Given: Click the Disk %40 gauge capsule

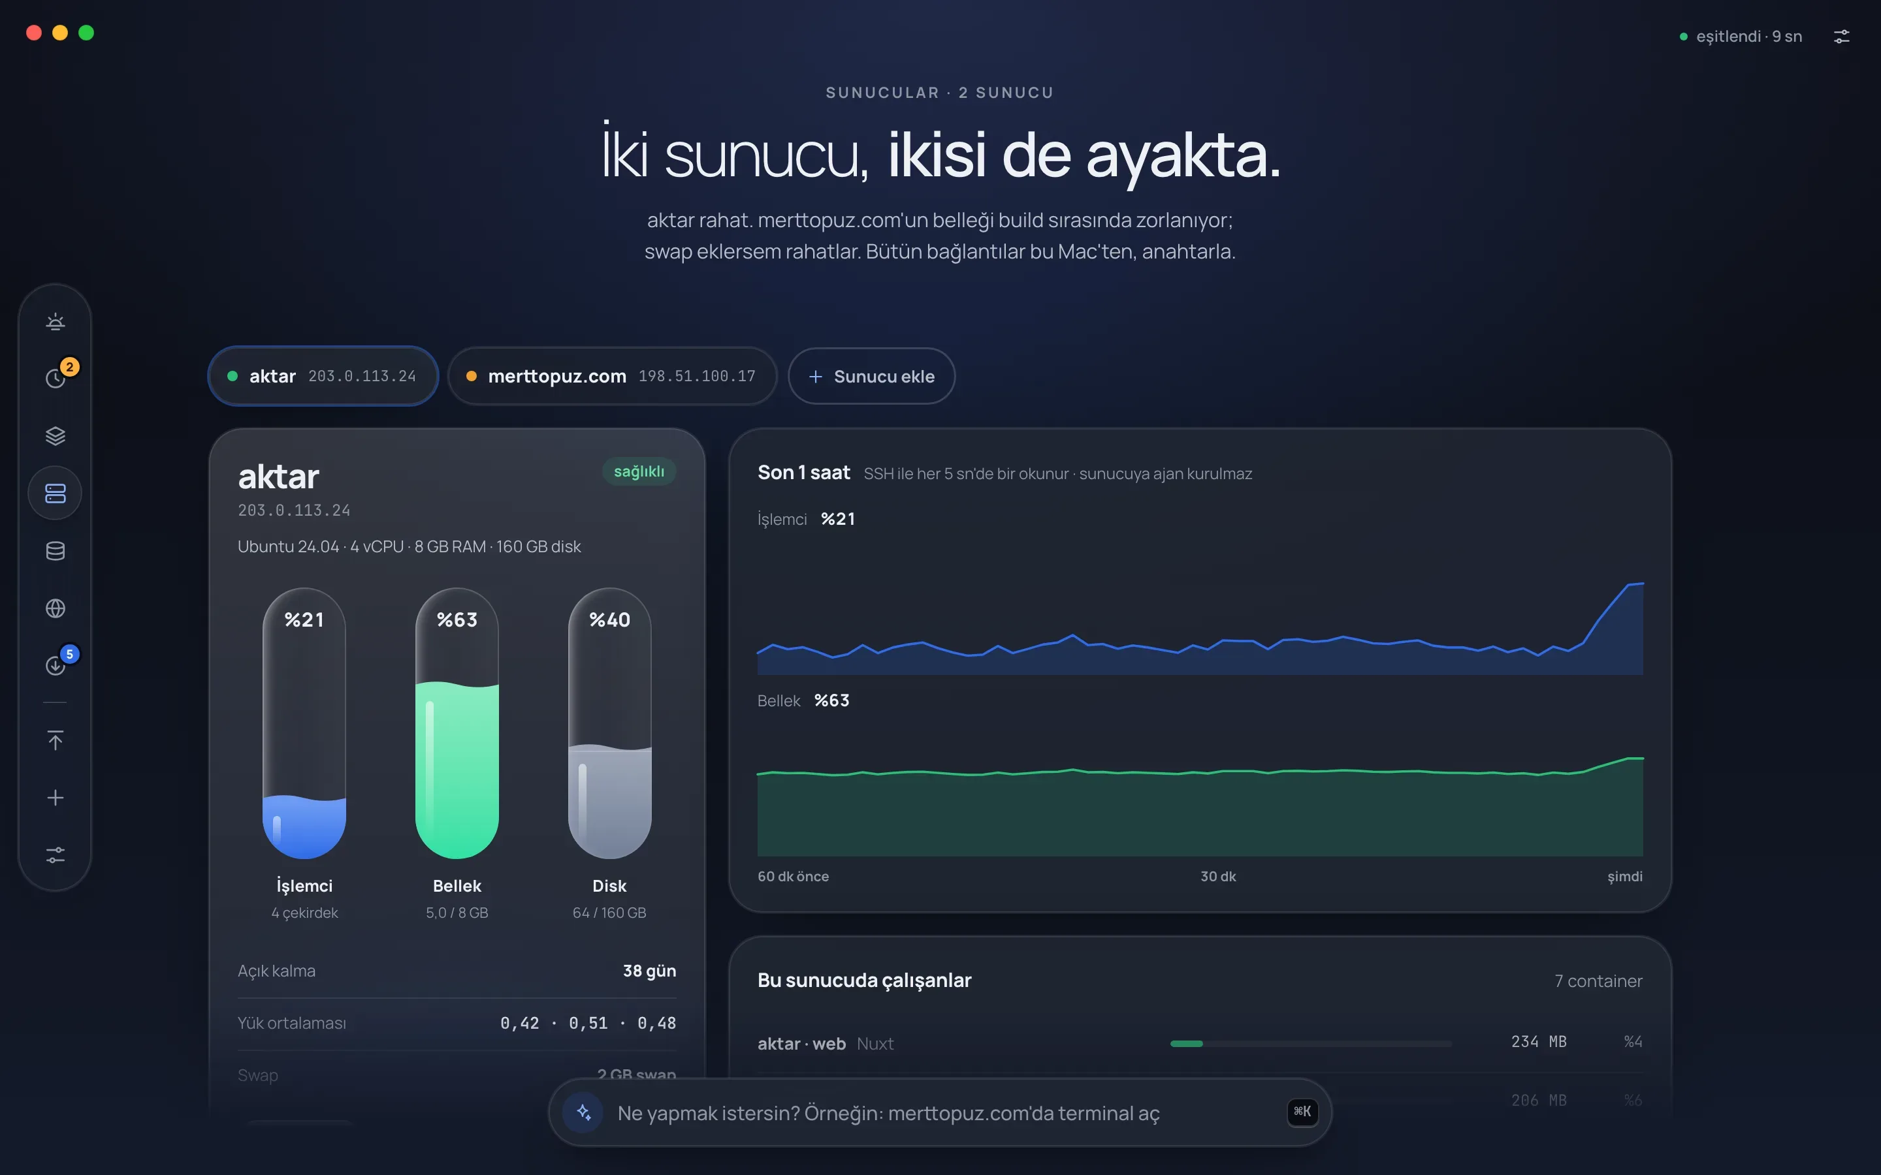Looking at the screenshot, I should (609, 723).
